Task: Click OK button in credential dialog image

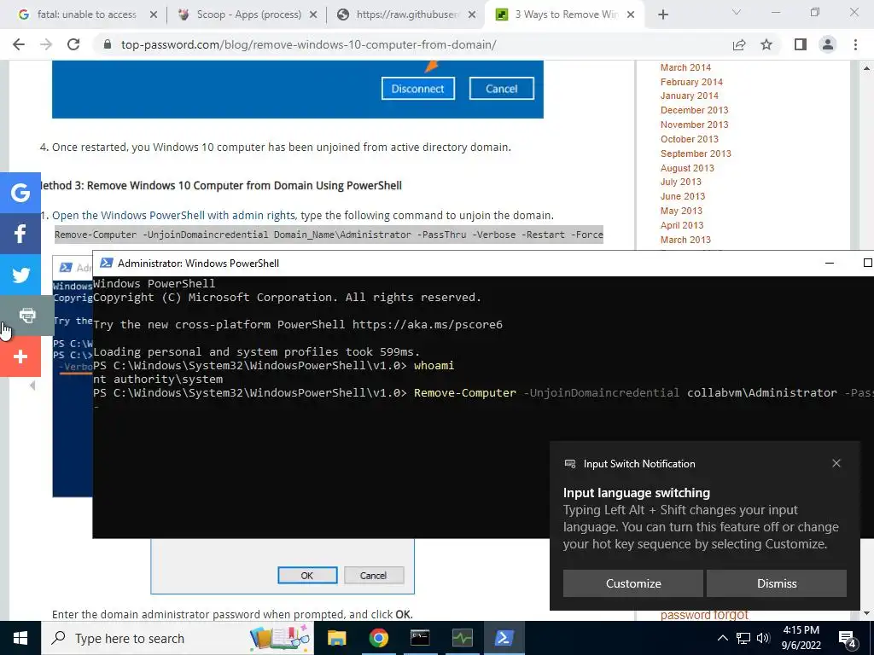Action: point(307,576)
